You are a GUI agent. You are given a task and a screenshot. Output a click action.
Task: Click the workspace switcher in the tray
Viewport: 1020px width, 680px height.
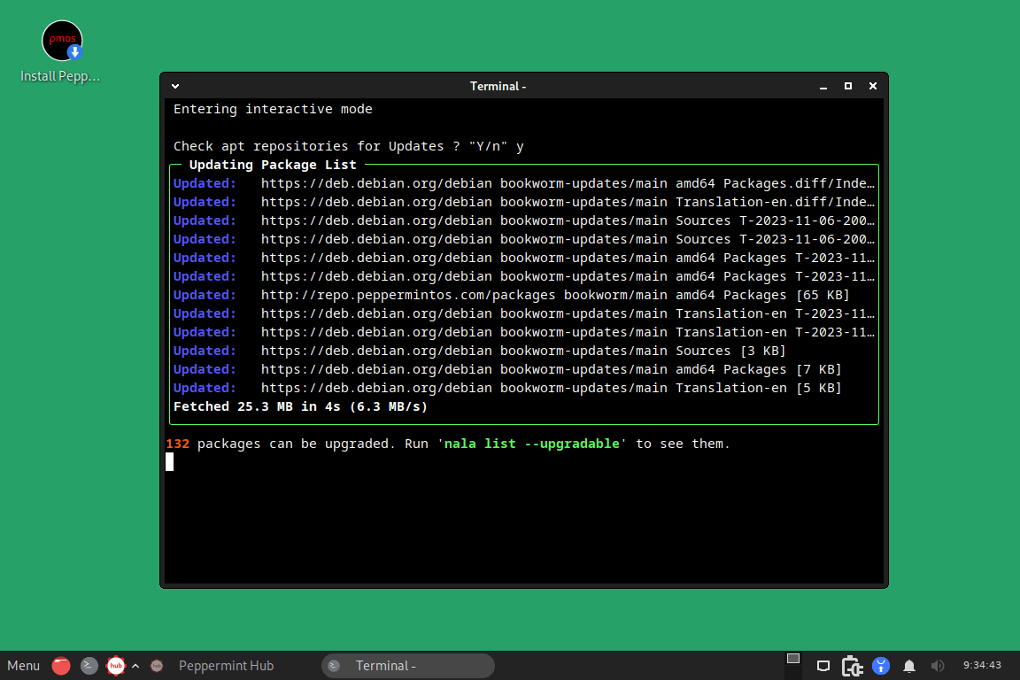tap(792, 661)
